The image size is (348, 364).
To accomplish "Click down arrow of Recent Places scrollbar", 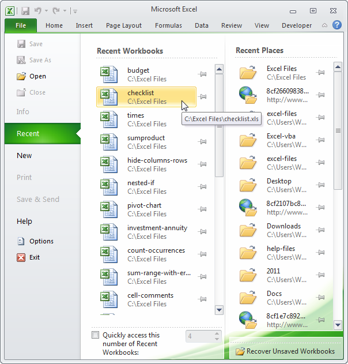I will [x=338, y=325].
